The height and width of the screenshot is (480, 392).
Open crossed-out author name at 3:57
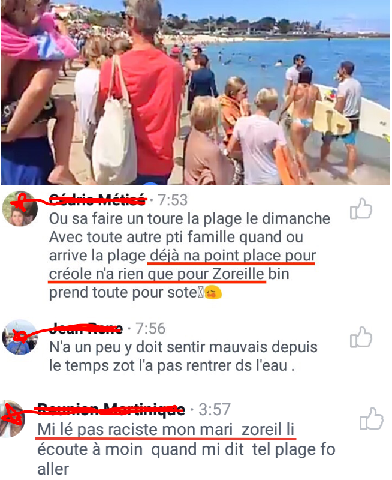[111, 409]
